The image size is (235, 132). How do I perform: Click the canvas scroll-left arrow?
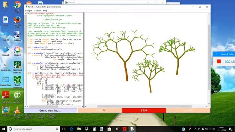click(x=86, y=106)
